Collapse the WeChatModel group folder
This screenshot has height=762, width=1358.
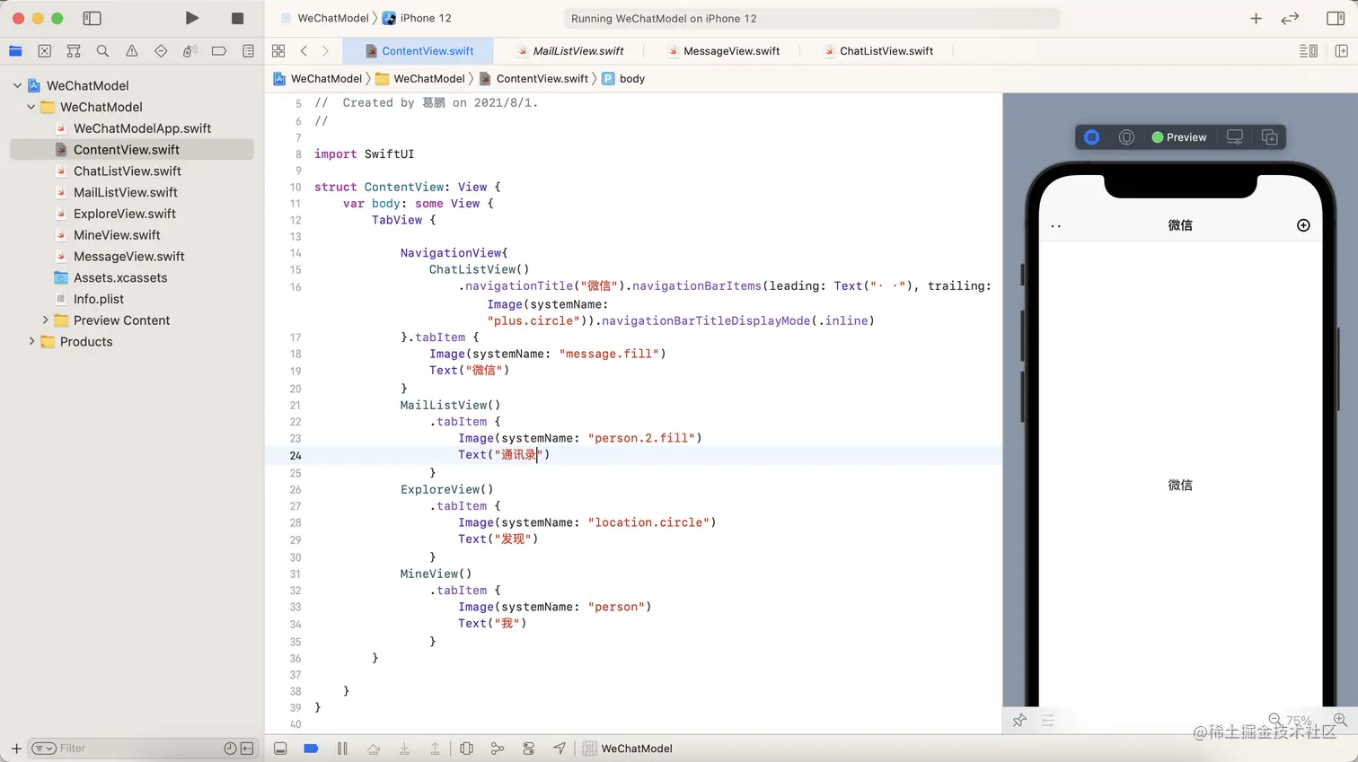point(31,107)
